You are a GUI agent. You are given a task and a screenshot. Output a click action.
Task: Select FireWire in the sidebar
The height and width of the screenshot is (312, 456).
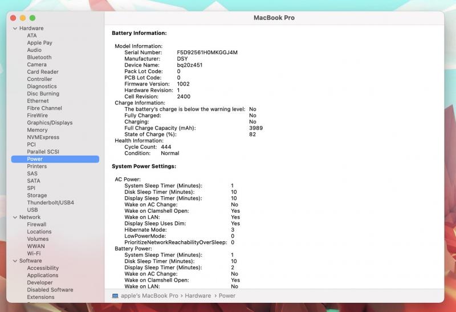(37, 116)
